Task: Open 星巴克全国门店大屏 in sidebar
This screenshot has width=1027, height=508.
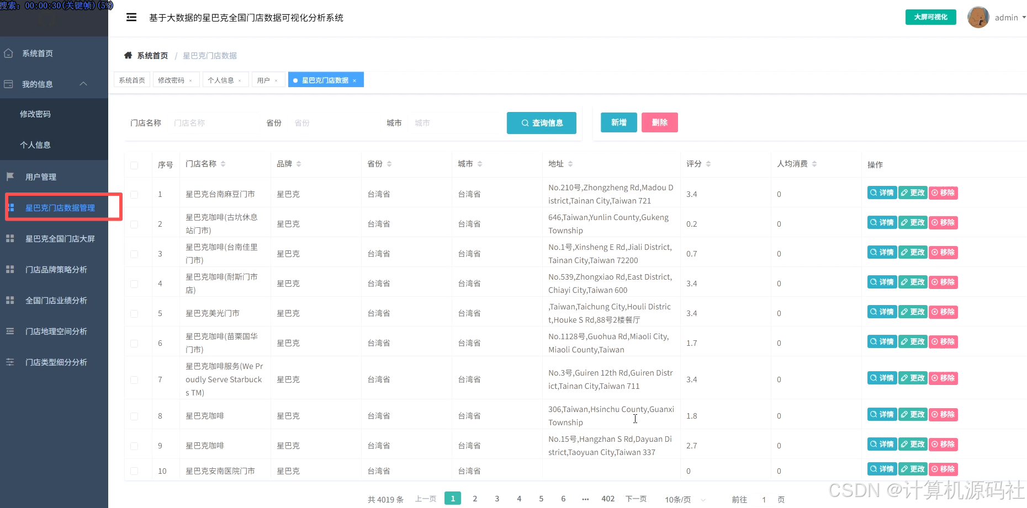Action: coord(54,239)
